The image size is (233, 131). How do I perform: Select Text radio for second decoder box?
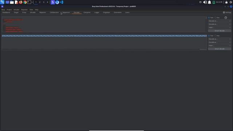209,36
